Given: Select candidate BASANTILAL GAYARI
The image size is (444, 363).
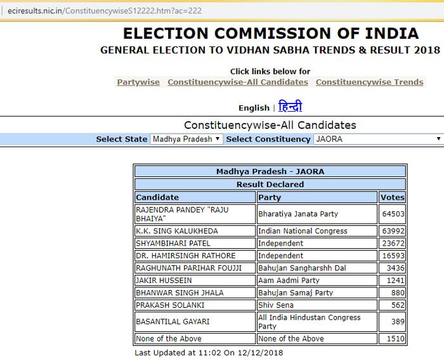Looking at the screenshot, I should [x=195, y=322].
